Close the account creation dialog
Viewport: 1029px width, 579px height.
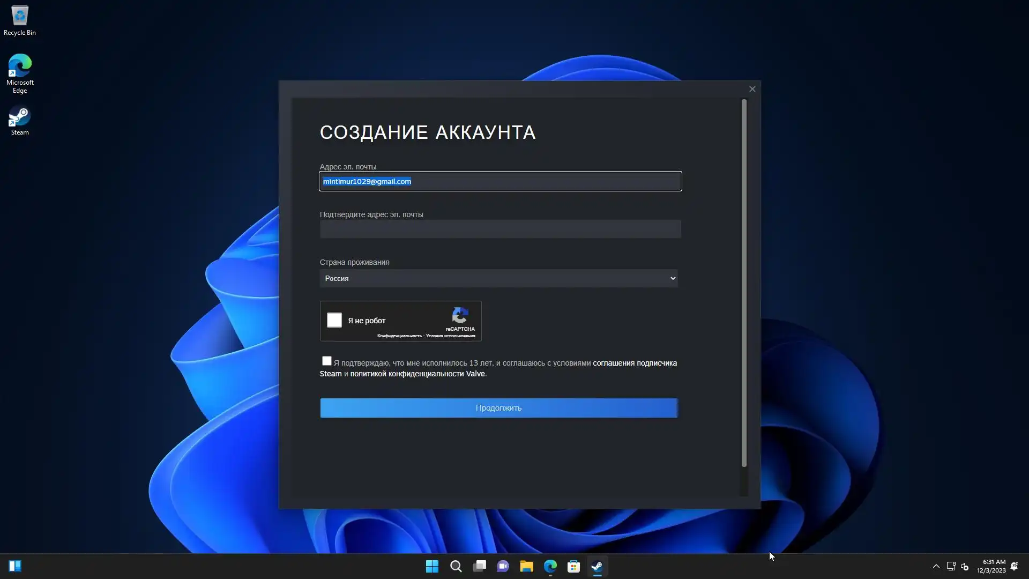752,89
